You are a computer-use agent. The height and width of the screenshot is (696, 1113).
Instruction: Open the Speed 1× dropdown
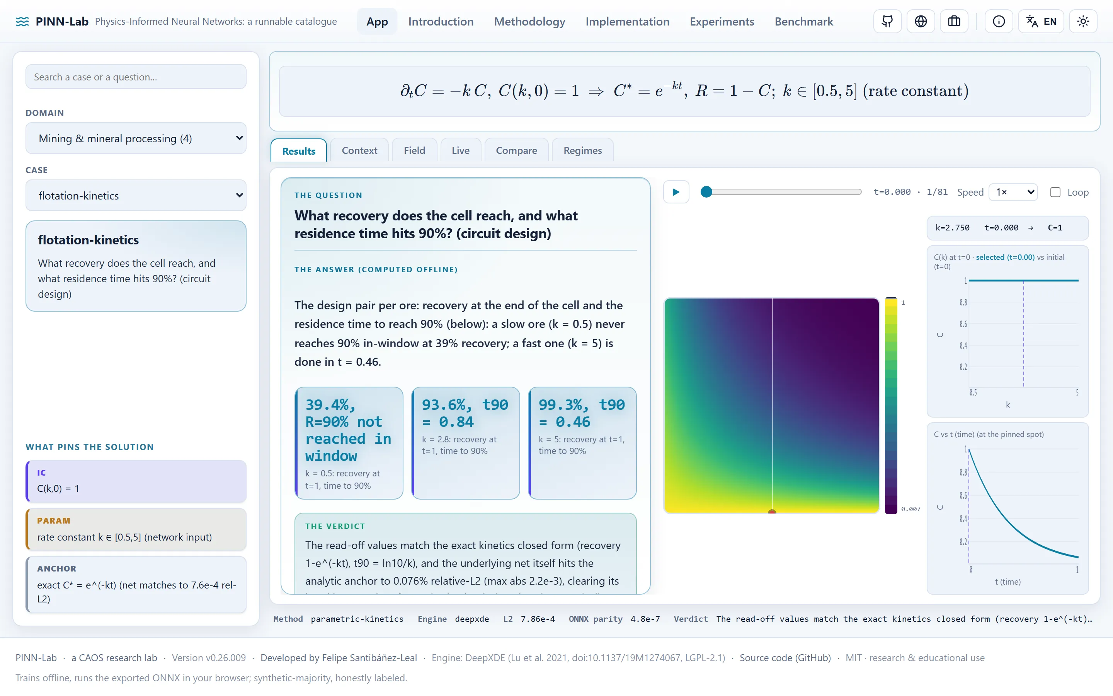(1014, 192)
